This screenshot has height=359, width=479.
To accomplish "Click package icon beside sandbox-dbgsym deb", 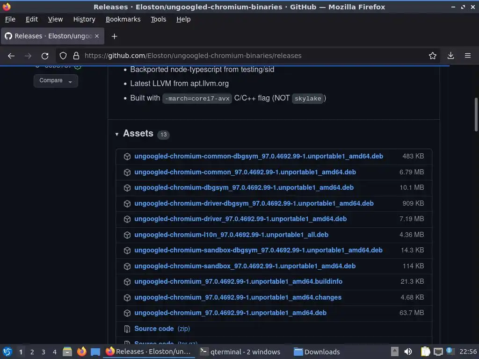I will pyautogui.click(x=127, y=251).
